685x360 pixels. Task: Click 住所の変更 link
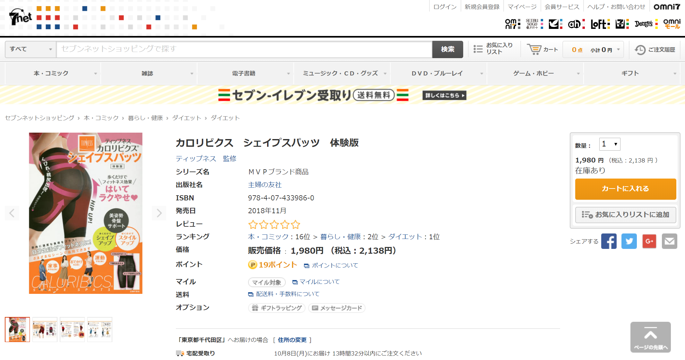tap(292, 340)
